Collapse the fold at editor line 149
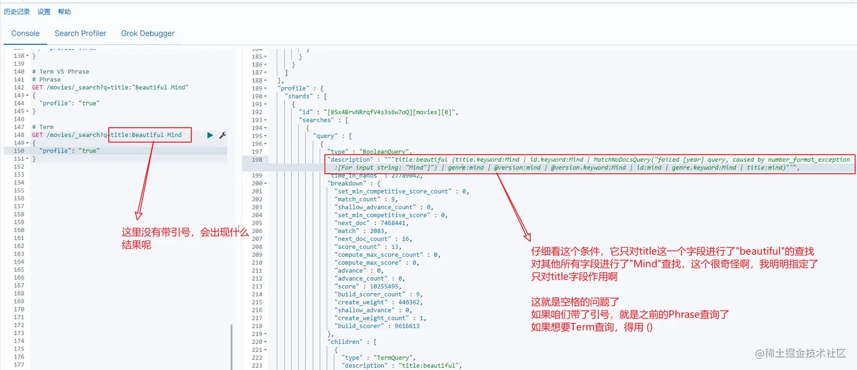 [x=27, y=143]
